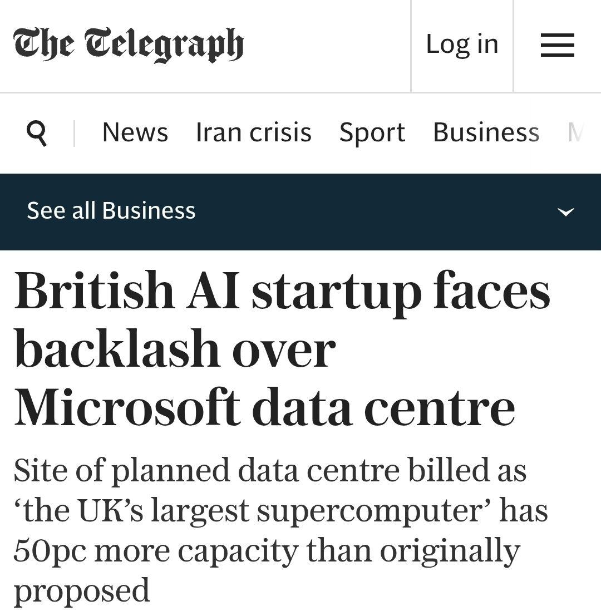Open the Sport section tab
Viewport: 601px width, 616px height.
(x=372, y=132)
